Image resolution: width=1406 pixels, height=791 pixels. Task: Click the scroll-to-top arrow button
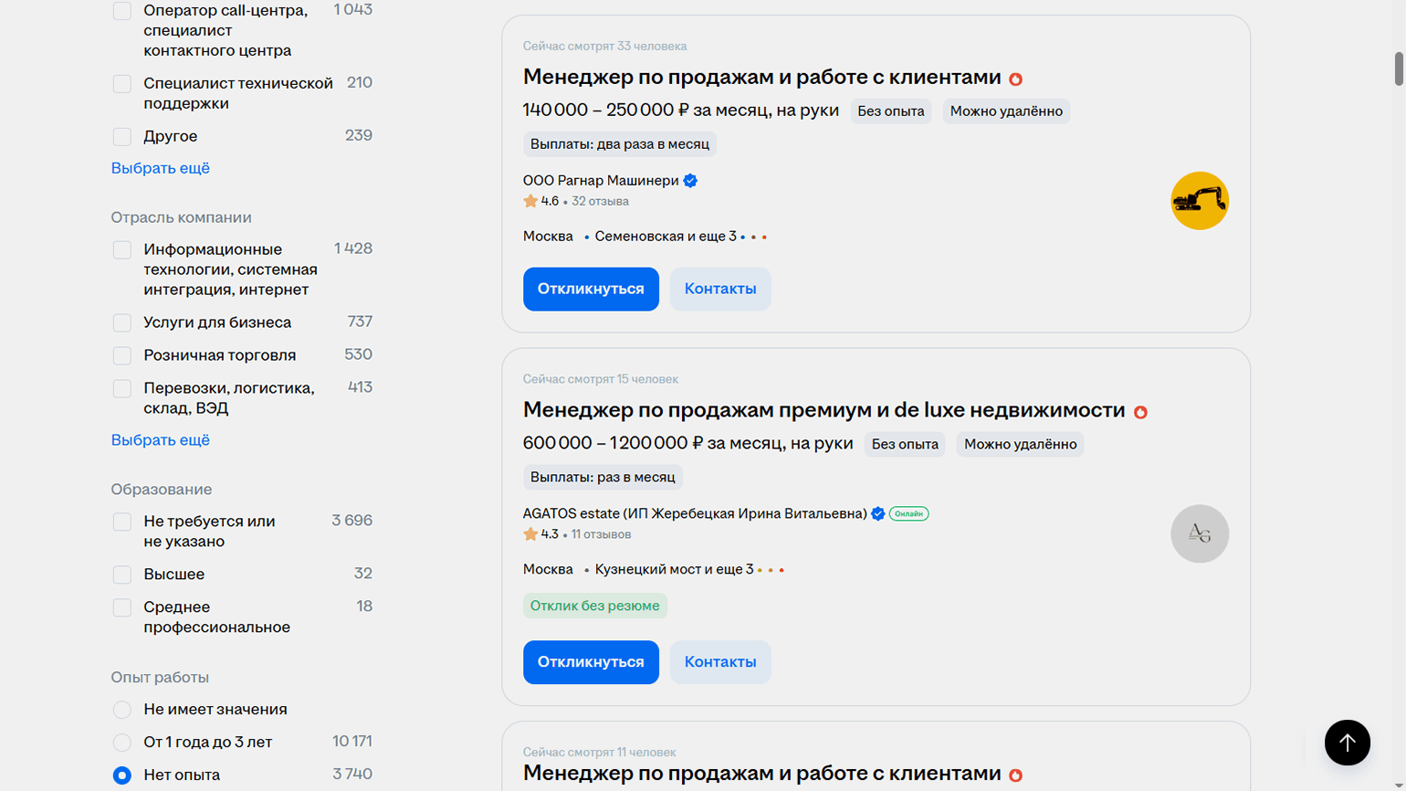coord(1347,743)
